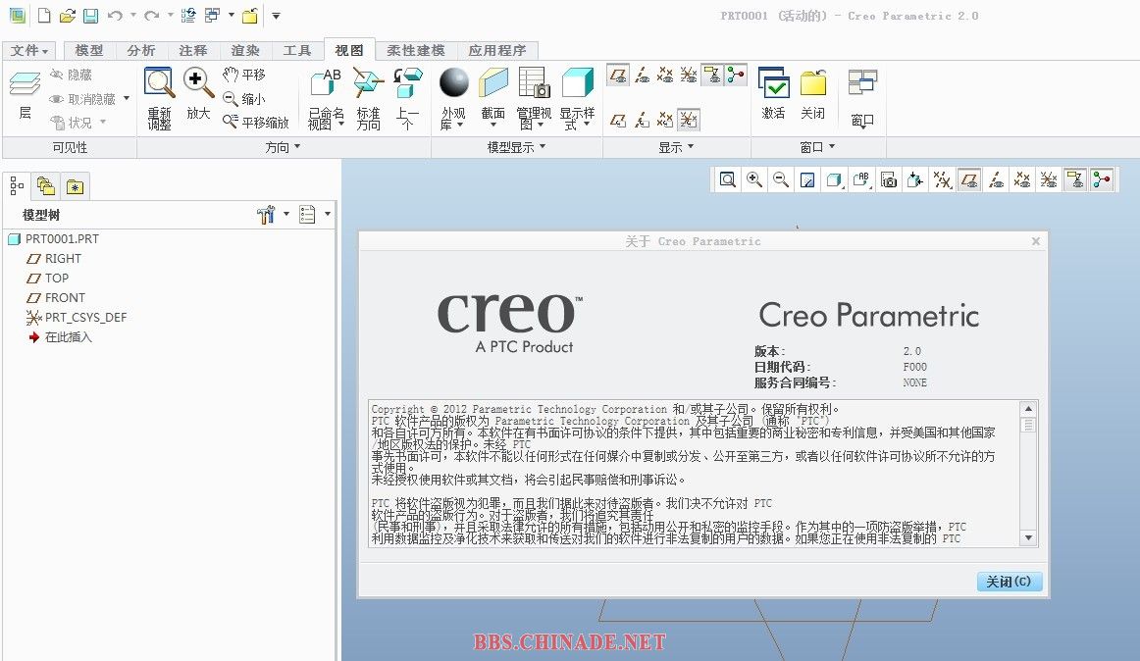
Task: Save the model with the floppy disk icon
Action: [x=90, y=16]
